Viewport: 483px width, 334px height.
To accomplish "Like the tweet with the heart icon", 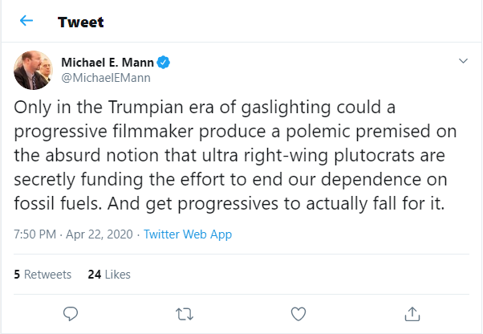I will 298,312.
